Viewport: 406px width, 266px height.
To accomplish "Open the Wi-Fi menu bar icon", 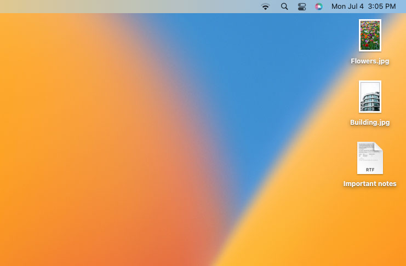I will click(265, 7).
